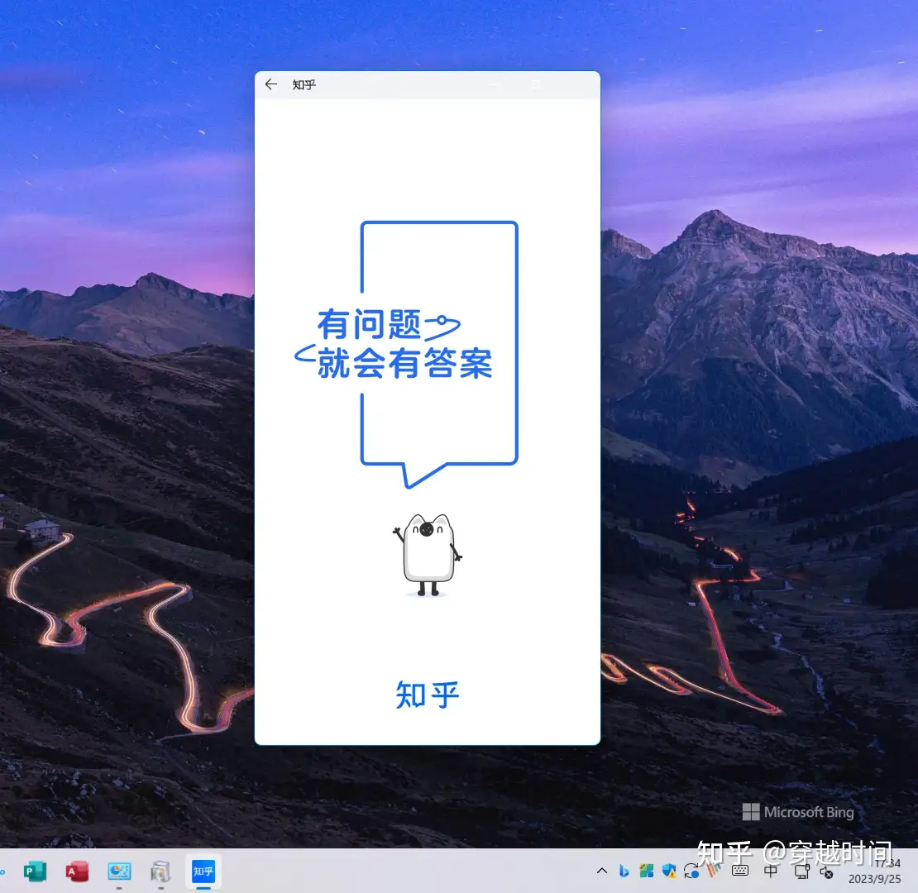Open the touch keyboard icon

(x=740, y=871)
